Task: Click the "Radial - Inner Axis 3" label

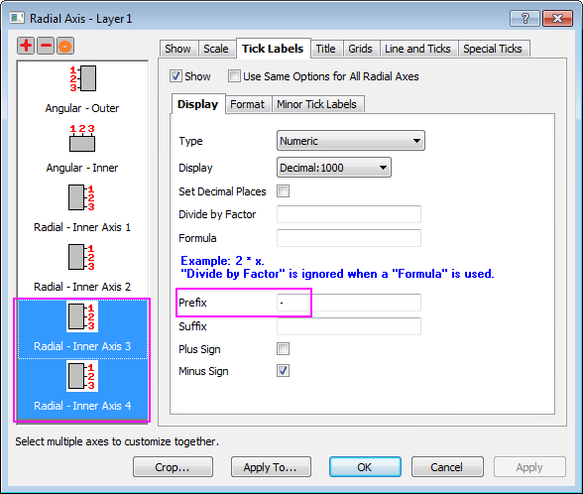Action: click(82, 346)
